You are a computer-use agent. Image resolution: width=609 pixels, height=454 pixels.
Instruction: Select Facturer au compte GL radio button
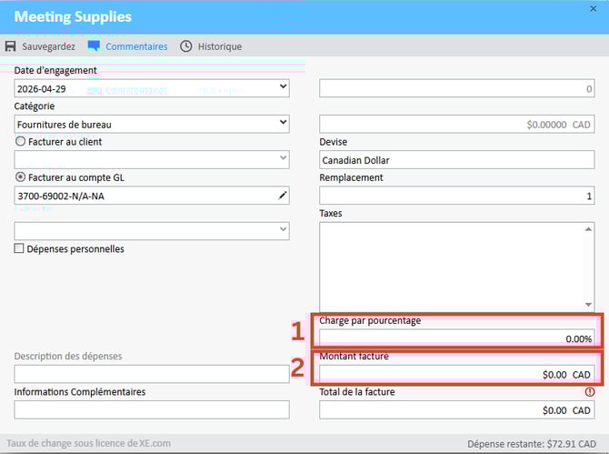click(20, 177)
